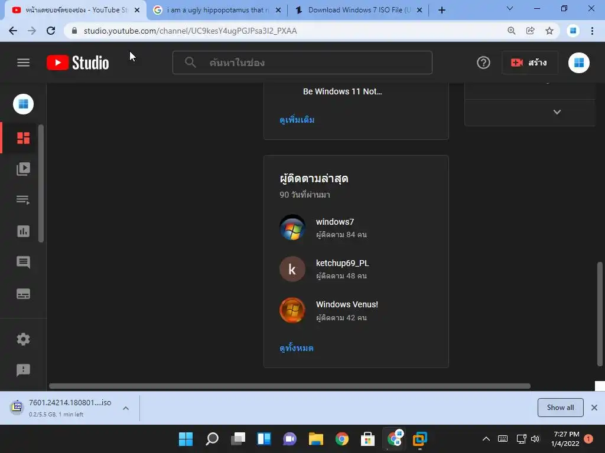Expand the ISO download options arrow
The image size is (605, 453).
(126, 408)
